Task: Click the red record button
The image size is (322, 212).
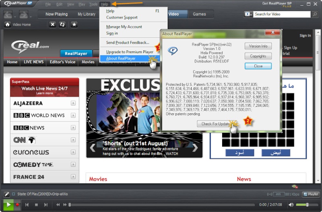Action: (x=17, y=205)
